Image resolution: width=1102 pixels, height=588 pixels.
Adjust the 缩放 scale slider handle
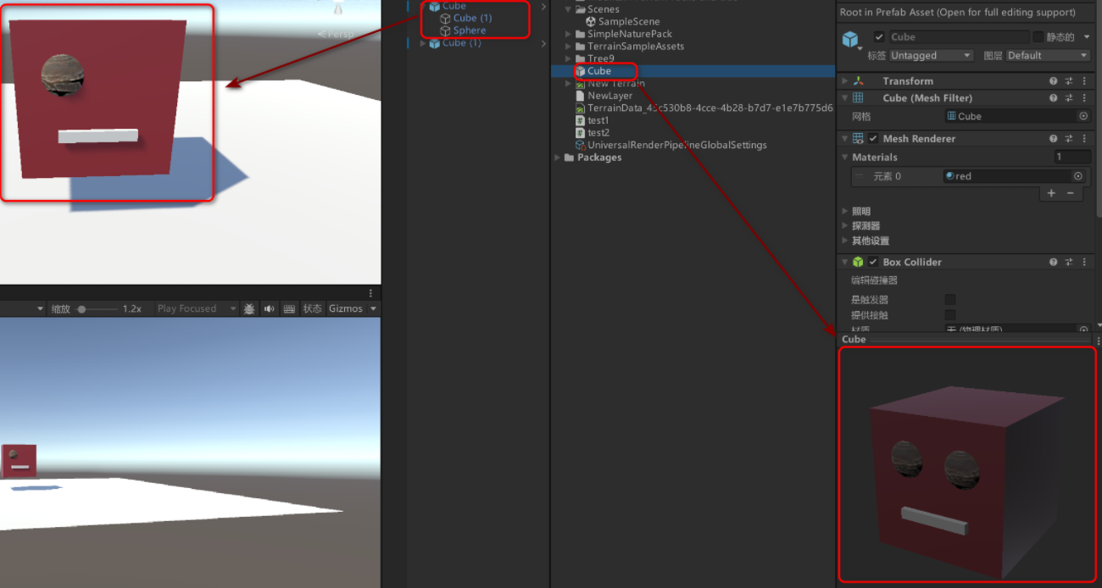(81, 309)
